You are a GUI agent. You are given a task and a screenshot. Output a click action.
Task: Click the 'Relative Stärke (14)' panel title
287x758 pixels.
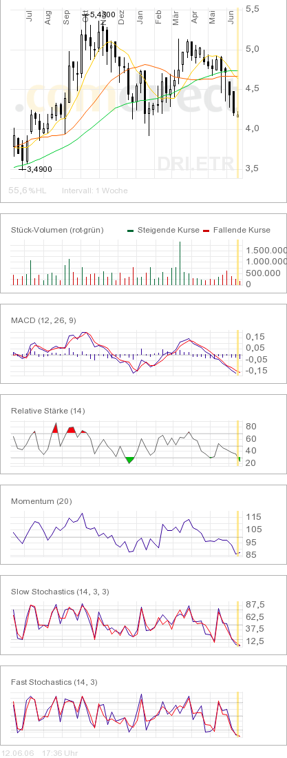click(47, 411)
